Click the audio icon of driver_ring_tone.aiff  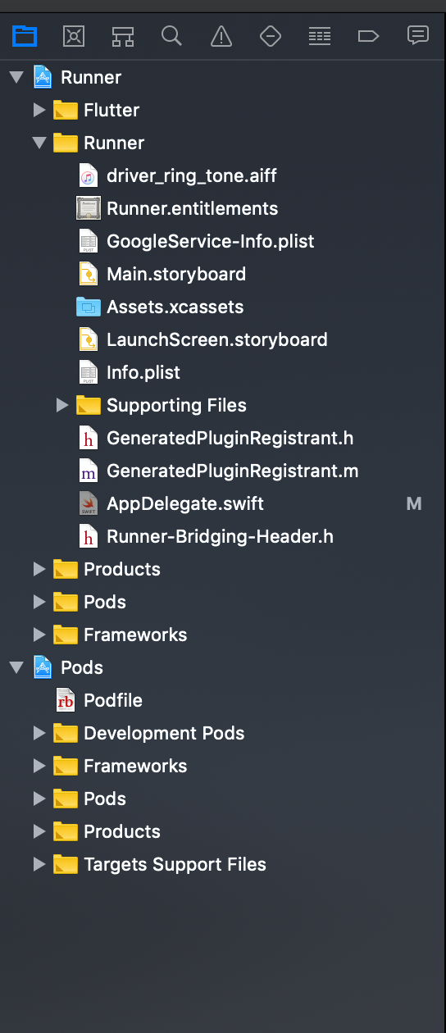88,176
